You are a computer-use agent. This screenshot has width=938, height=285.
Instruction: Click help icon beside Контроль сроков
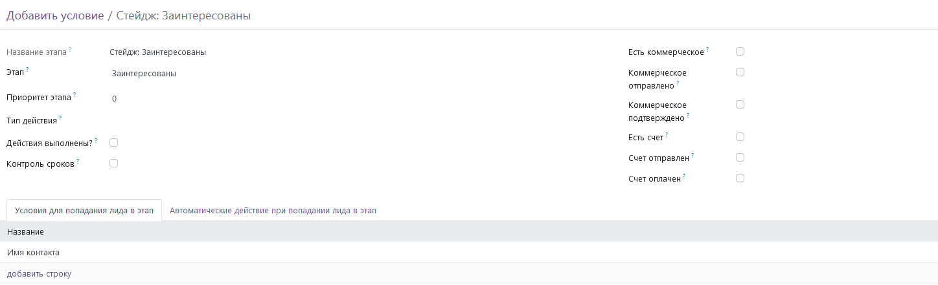(x=78, y=161)
